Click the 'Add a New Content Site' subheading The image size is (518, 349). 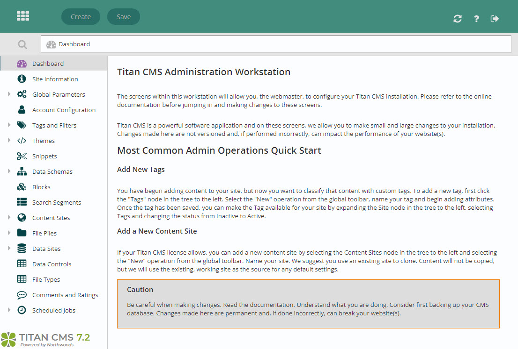click(x=157, y=231)
